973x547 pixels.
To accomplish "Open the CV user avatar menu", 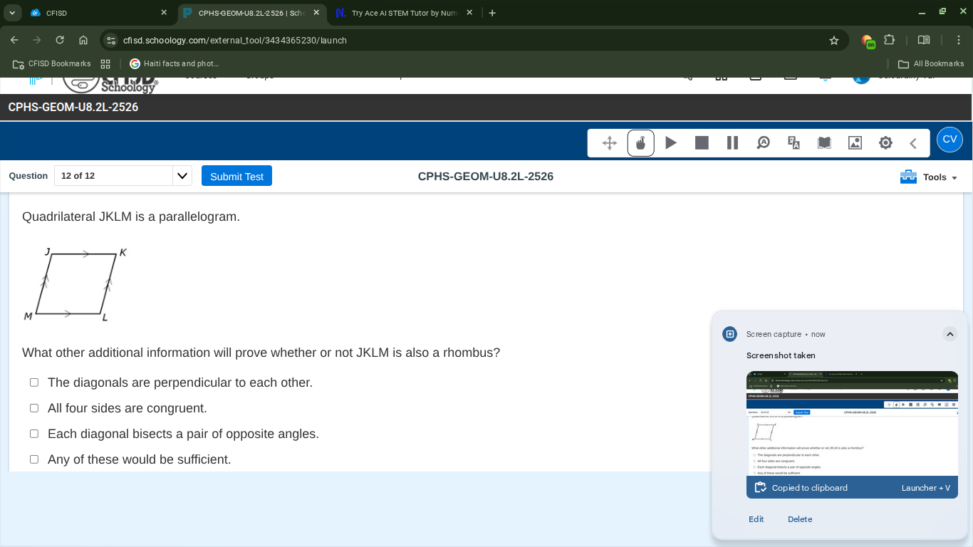I will tap(950, 139).
